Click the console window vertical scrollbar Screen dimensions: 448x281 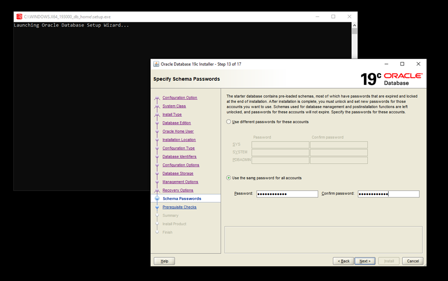(x=354, y=95)
